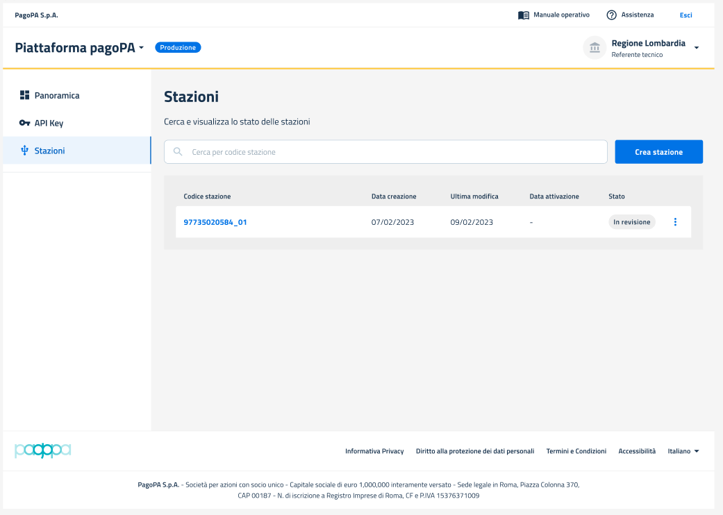This screenshot has height=515, width=723.
Task: Click the Panoramica dashboard icon in sidebar
Action: coord(24,95)
